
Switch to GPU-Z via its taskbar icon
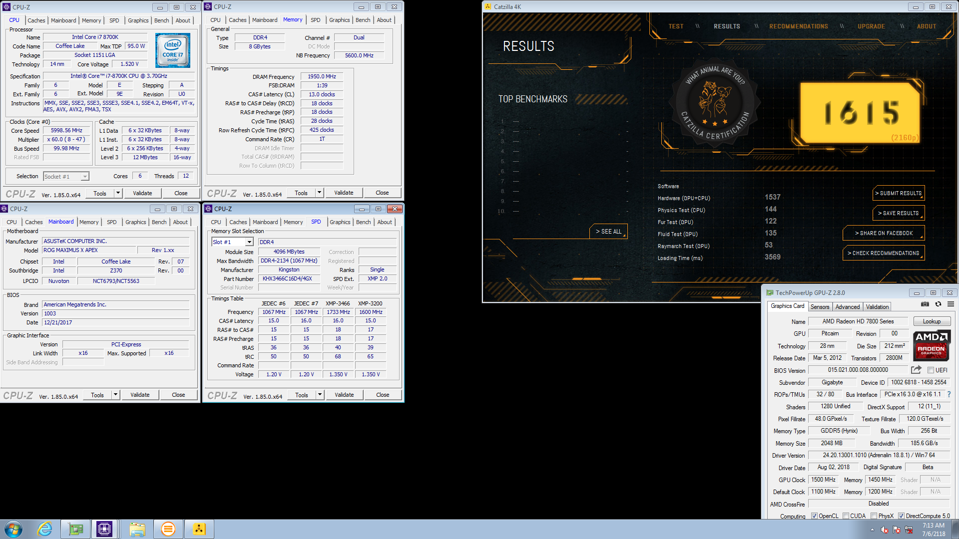pos(75,529)
